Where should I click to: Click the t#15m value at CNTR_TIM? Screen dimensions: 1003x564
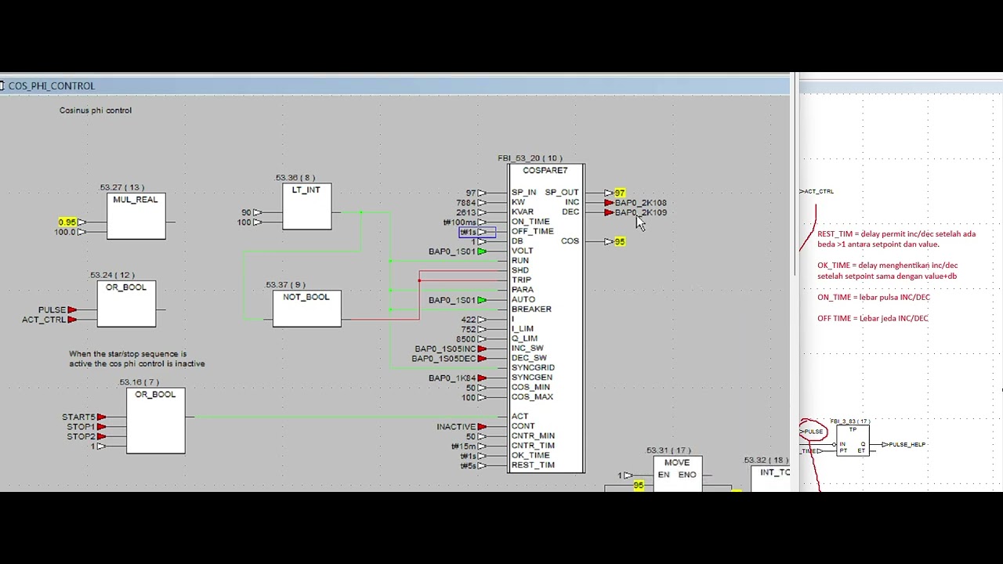(464, 446)
